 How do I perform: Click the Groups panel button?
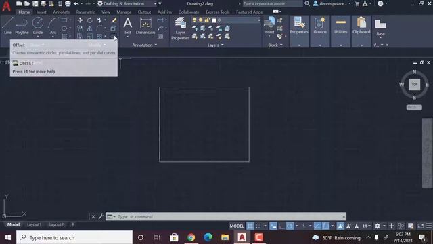coord(320,26)
